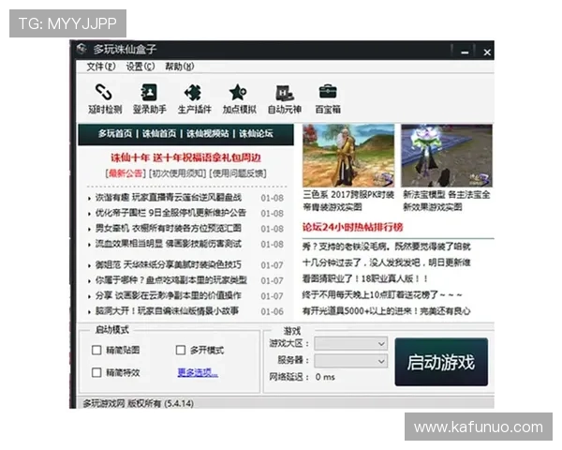Image resolution: width=562 pixels, height=450 pixels.
Task: Open the 延时检测 latency check tool
Action: click(105, 98)
